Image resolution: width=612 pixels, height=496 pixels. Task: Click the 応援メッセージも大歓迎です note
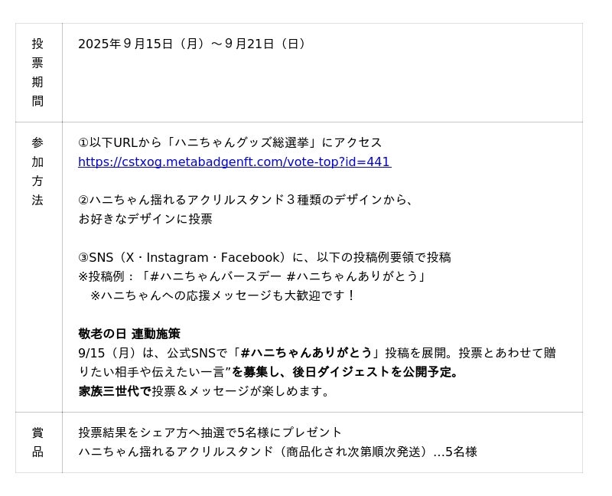pos(222,295)
